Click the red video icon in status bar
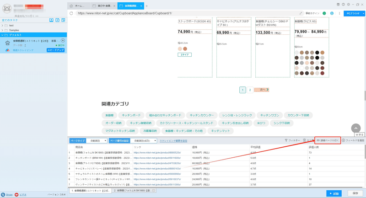 16,194
